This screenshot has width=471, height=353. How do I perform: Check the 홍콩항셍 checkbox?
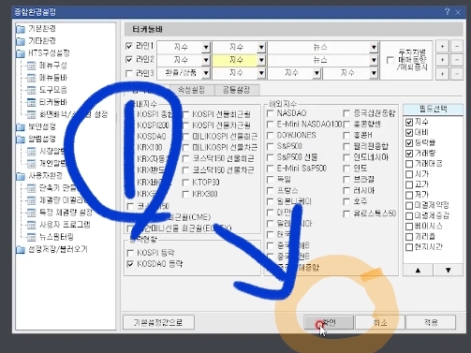pos(346,125)
